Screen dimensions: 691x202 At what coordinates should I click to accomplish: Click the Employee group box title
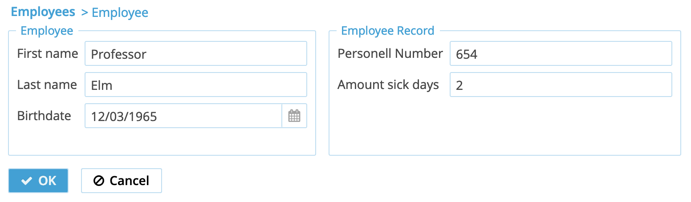47,31
